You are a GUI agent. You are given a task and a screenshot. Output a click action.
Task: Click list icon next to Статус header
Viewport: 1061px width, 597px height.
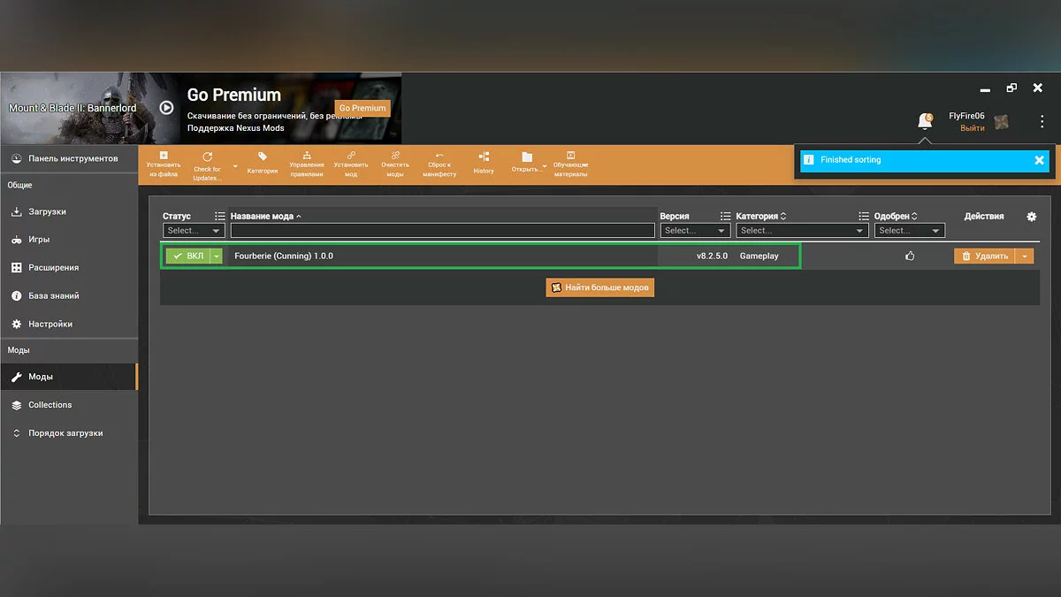pos(219,216)
